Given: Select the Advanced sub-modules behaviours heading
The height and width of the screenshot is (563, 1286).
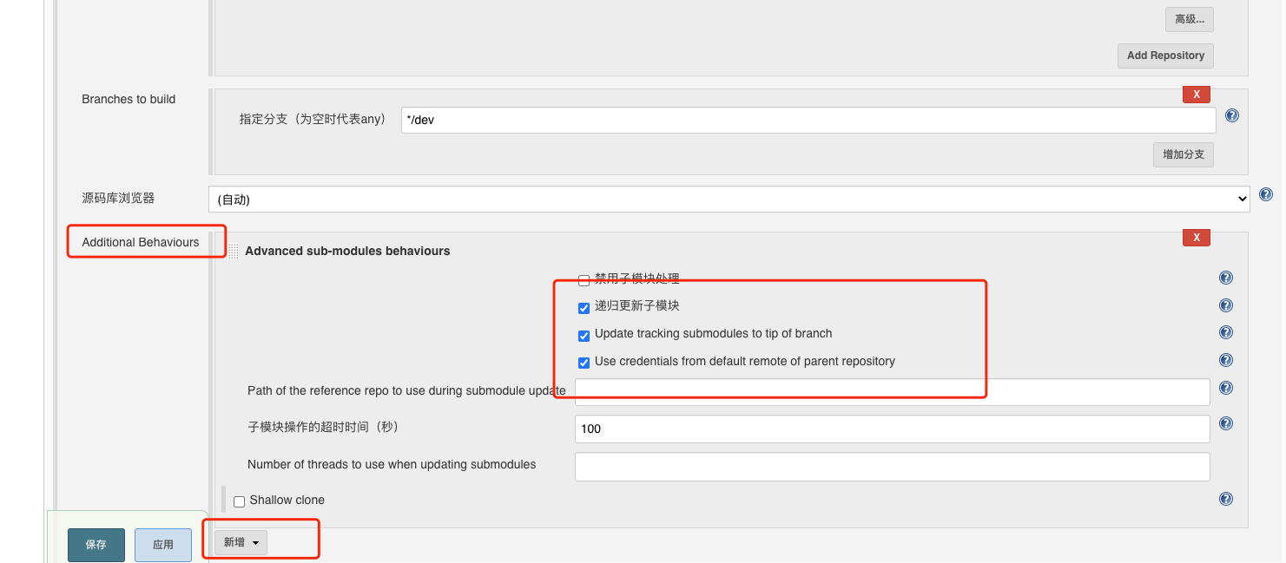Looking at the screenshot, I should point(347,251).
